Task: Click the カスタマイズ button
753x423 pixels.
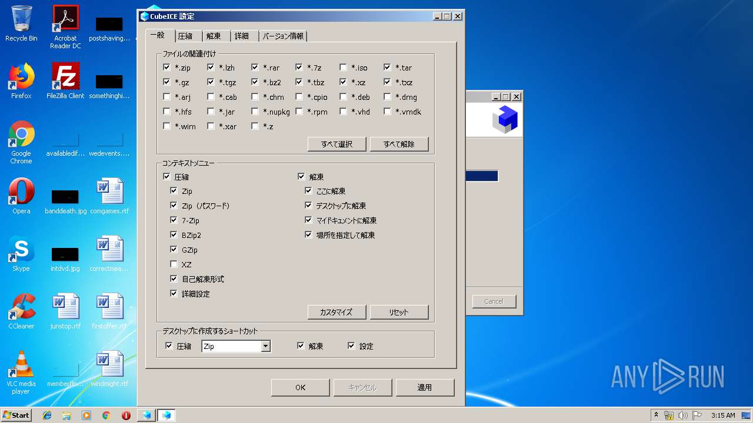Action: pos(337,312)
